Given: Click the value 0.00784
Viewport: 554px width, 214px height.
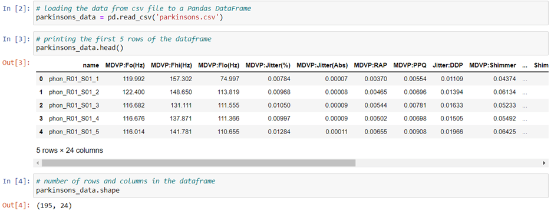Looking at the screenshot, I should pyautogui.click(x=279, y=79).
